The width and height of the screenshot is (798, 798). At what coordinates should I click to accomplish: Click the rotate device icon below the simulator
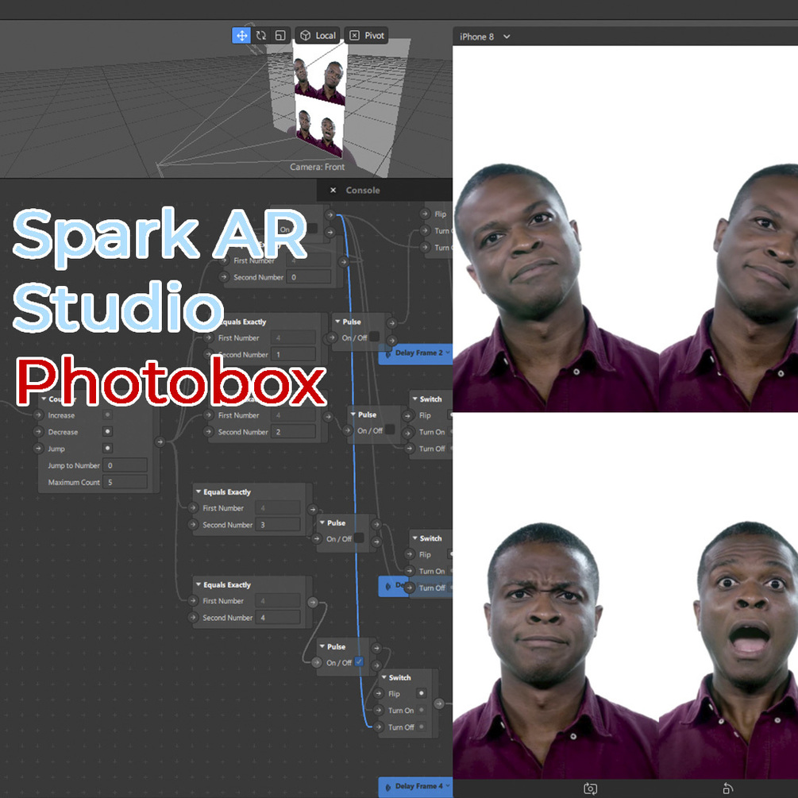pyautogui.click(x=728, y=788)
